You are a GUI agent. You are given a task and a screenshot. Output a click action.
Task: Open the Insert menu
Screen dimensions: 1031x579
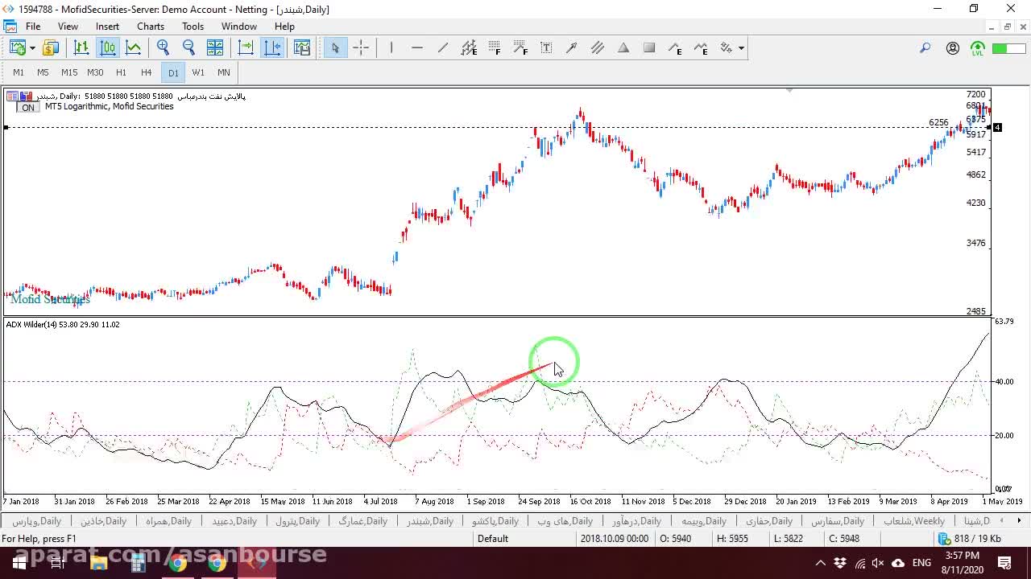pyautogui.click(x=107, y=27)
